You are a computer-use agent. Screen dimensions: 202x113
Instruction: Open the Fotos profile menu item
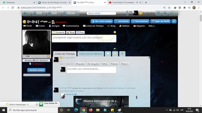click(40, 26)
